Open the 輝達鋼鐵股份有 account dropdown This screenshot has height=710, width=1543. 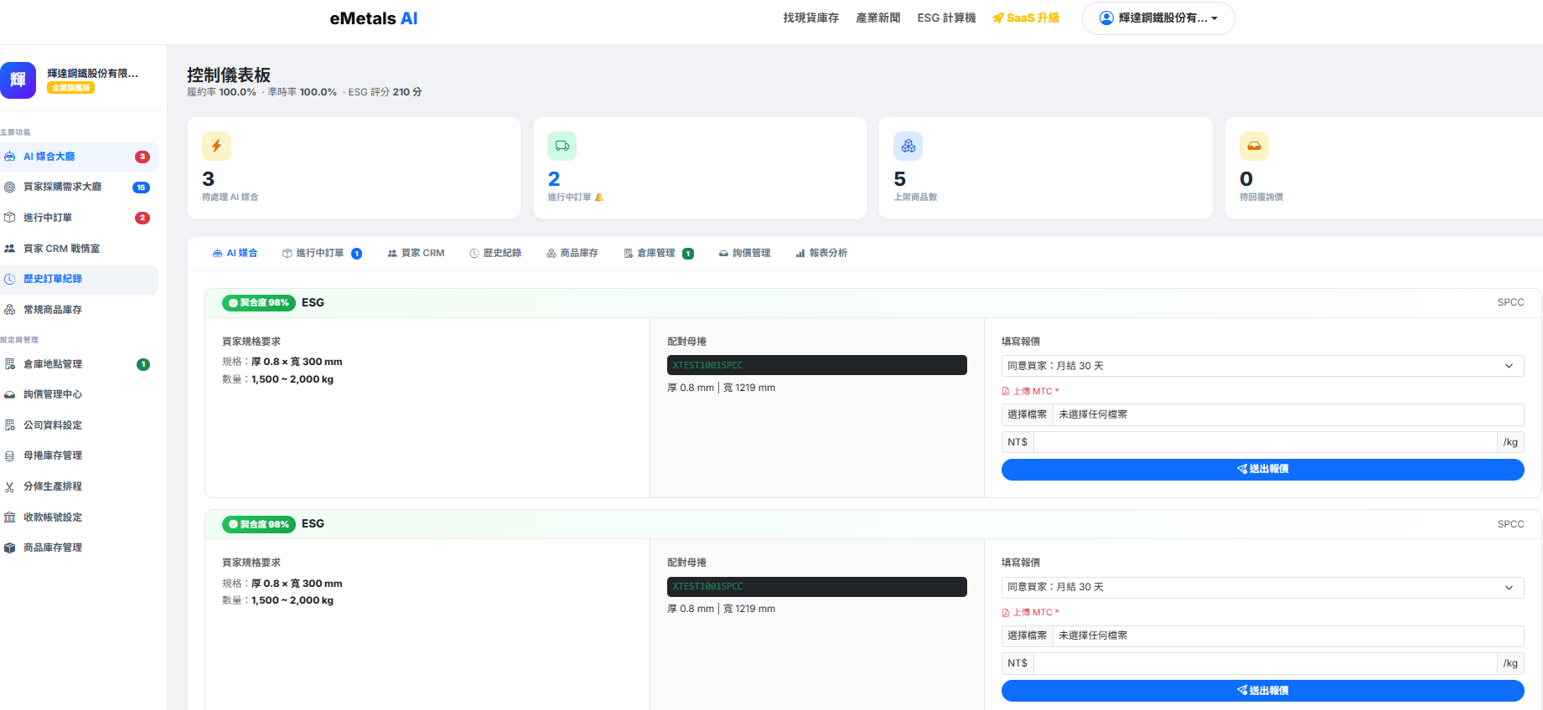1158,18
